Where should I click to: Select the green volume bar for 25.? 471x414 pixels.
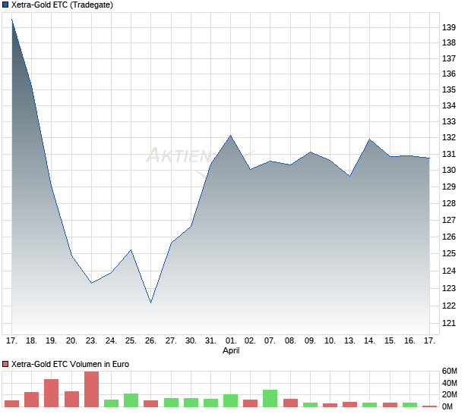pyautogui.click(x=131, y=400)
